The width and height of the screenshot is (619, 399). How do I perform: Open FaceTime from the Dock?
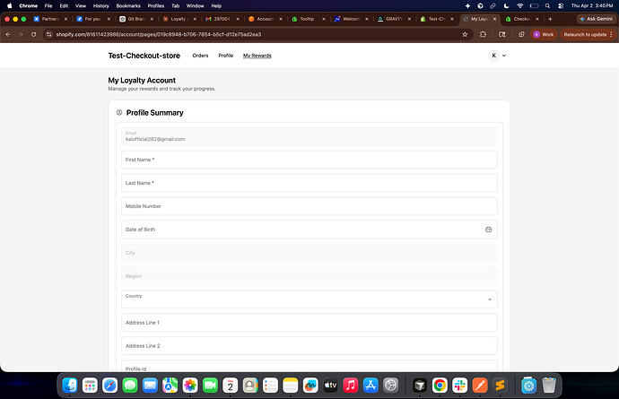click(210, 386)
